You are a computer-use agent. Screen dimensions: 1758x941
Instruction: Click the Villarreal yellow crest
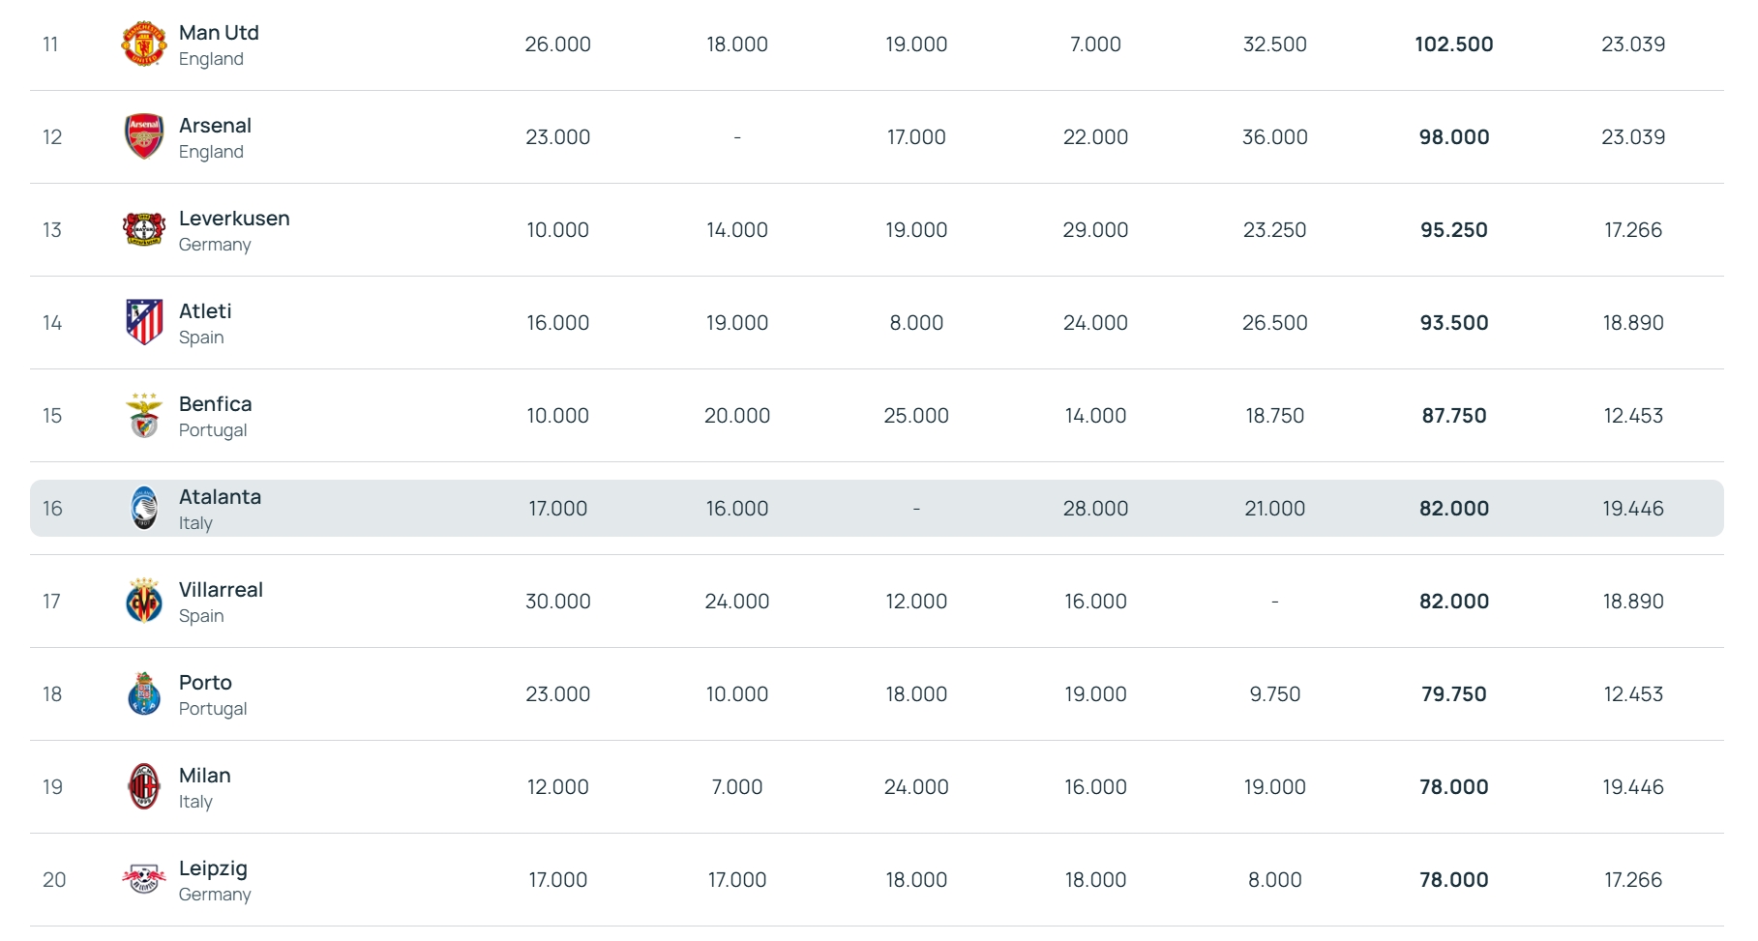pyautogui.click(x=144, y=602)
